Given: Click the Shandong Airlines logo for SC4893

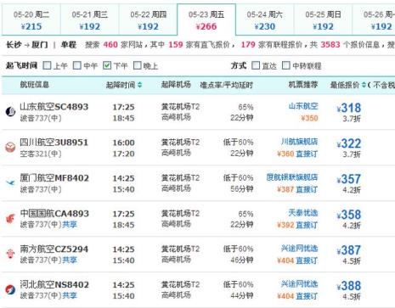Looking at the screenshot, I should click(10, 112).
